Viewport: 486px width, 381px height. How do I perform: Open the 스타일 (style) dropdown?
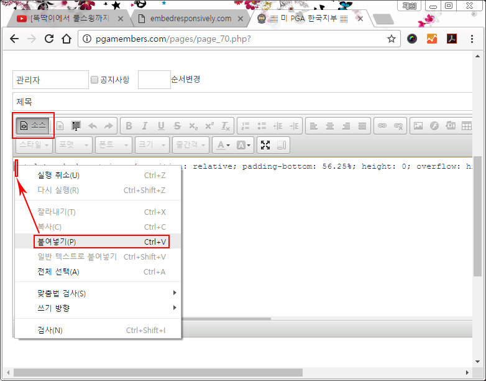34,145
